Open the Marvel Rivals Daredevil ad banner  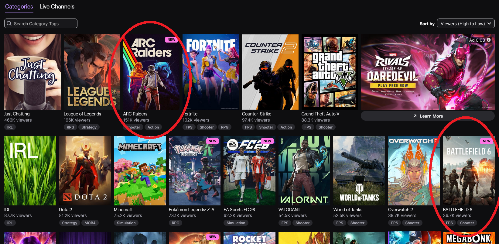[x=428, y=72]
